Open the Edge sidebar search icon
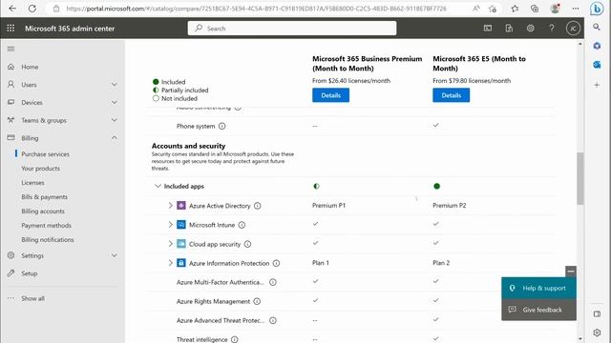The image size is (611, 343). [x=597, y=27]
